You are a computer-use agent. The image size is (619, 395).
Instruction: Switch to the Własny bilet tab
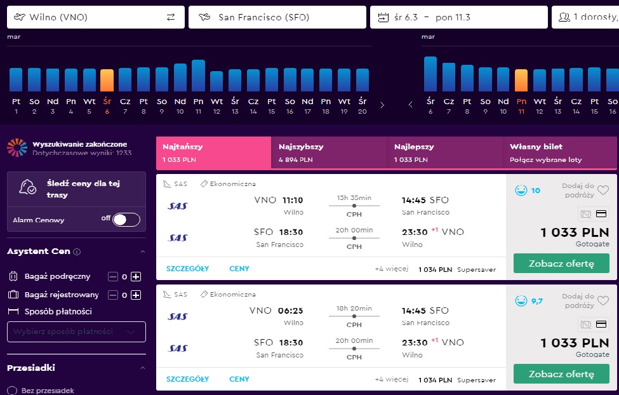(560, 153)
